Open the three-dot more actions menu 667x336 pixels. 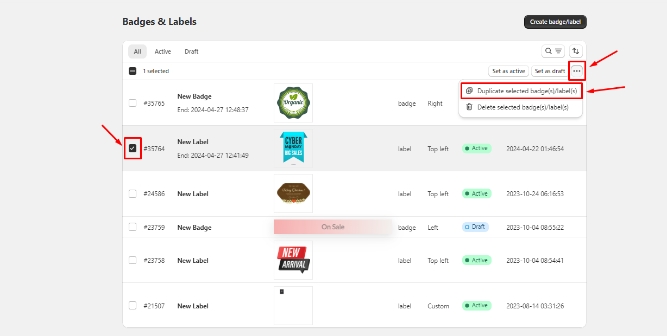point(577,71)
